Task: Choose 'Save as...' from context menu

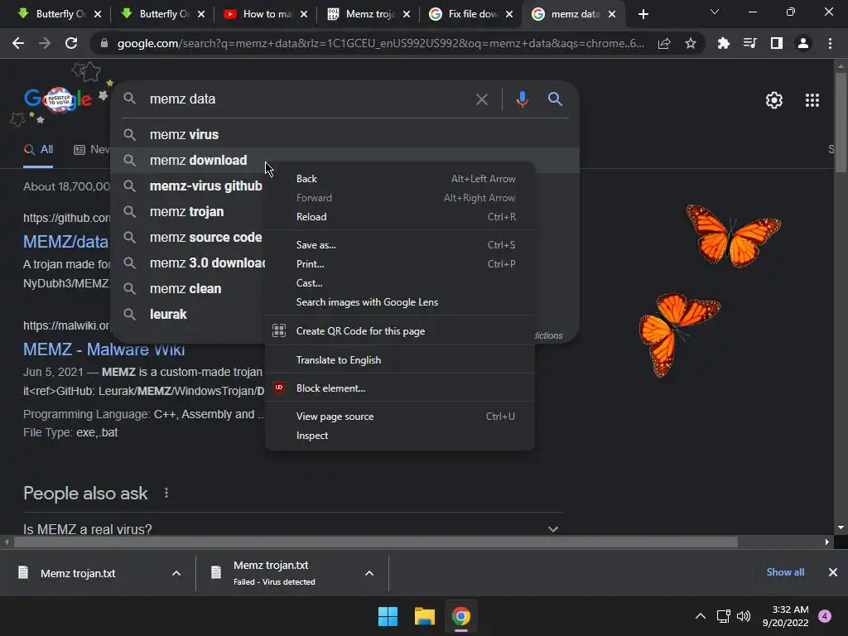Action: 400,245
